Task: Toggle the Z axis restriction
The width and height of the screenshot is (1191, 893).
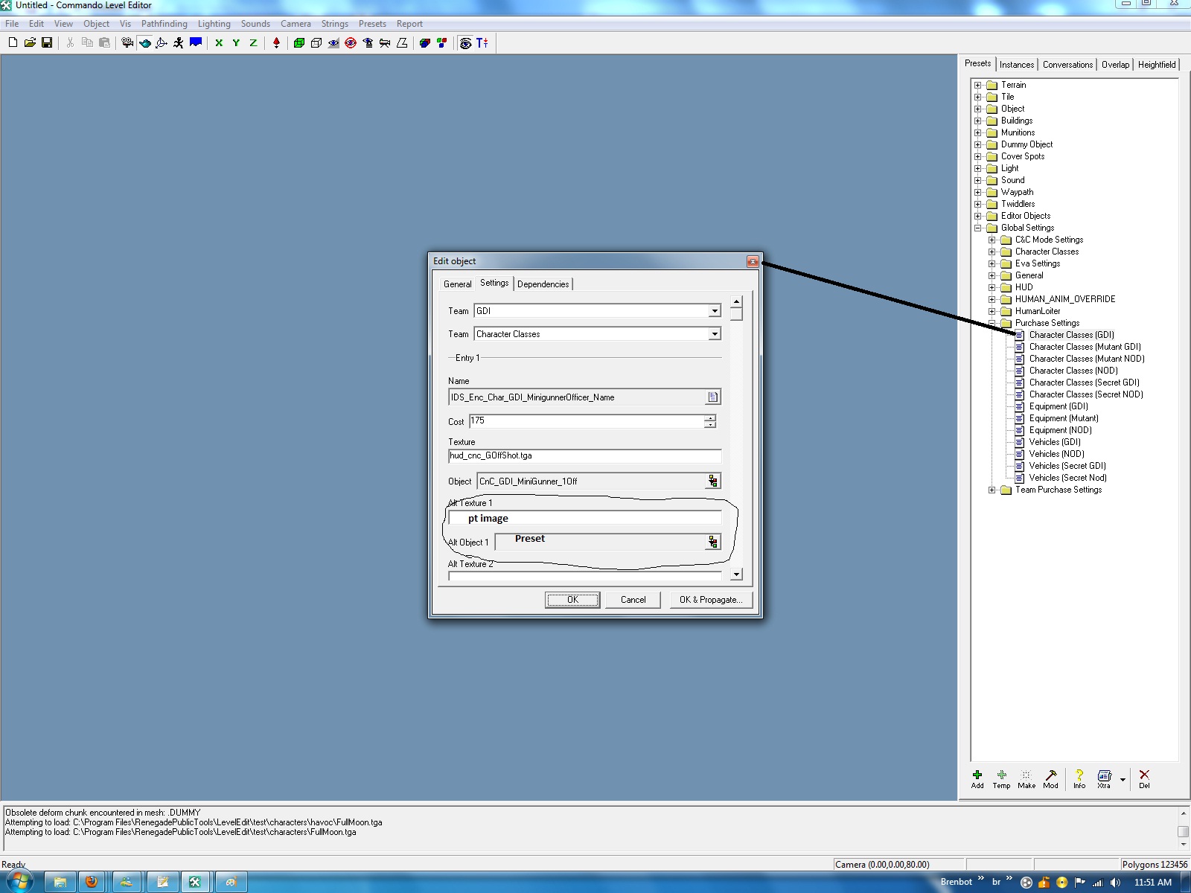Action: coord(253,43)
